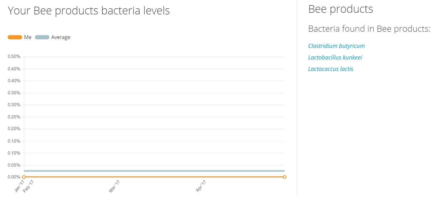
Task: Click the "Your Bee products bacteria levels" heading
Action: pos(89,11)
